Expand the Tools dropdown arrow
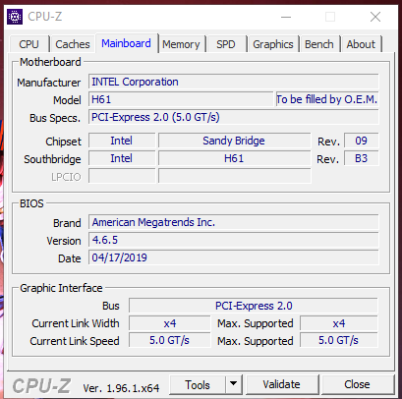Screen dimensions: 402x399 click(x=234, y=384)
